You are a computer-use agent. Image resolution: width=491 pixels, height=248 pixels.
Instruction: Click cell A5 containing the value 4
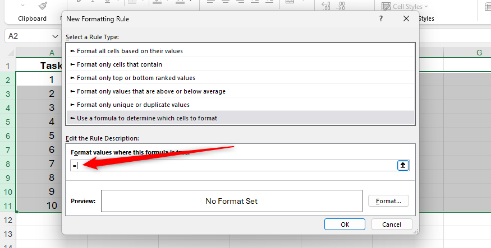pyautogui.click(x=39, y=122)
